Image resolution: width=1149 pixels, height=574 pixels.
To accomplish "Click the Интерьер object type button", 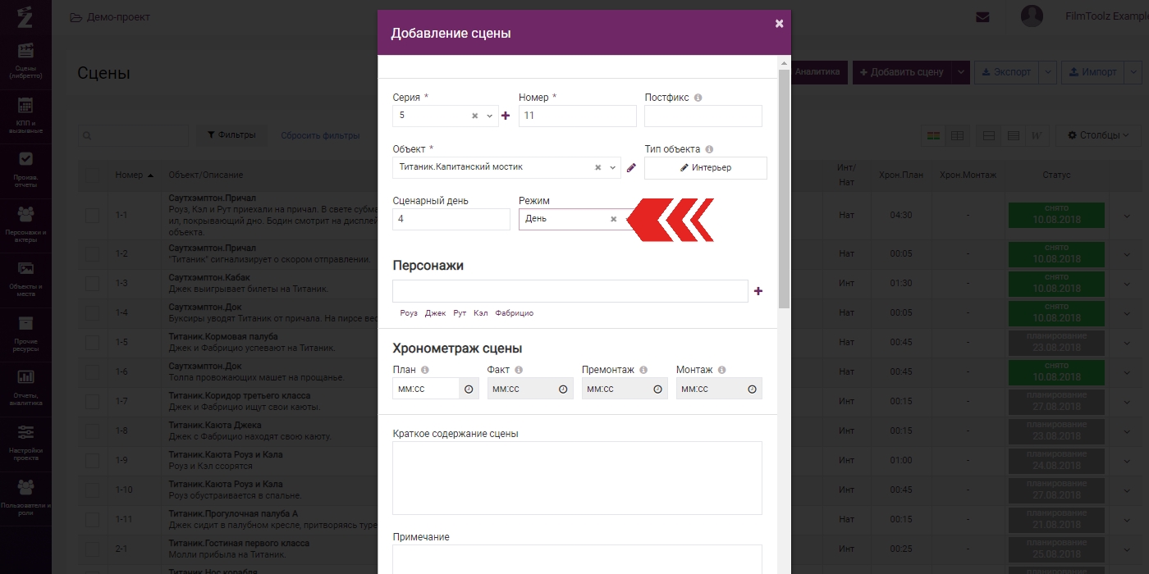I will click(706, 167).
